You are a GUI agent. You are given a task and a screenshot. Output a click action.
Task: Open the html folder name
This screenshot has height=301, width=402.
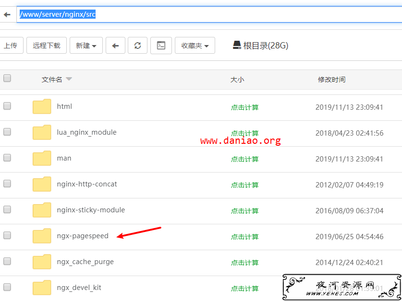click(x=65, y=106)
